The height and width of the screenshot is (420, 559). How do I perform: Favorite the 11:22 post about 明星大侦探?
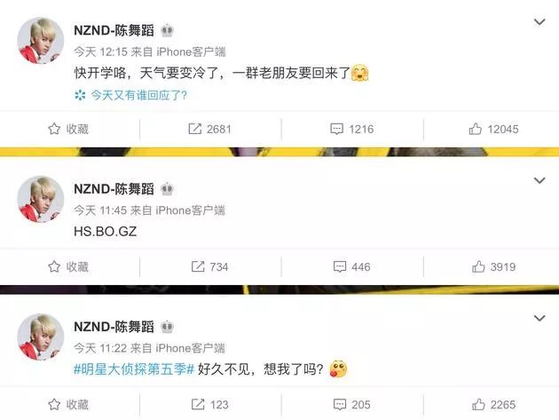pyautogui.click(x=68, y=404)
